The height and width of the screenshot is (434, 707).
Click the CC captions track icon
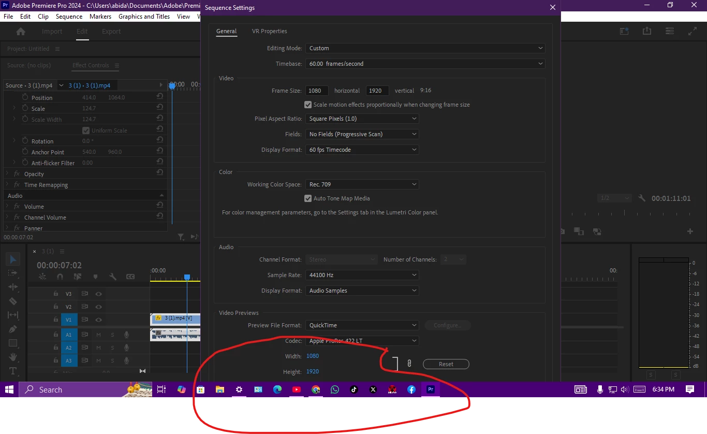coord(130,277)
